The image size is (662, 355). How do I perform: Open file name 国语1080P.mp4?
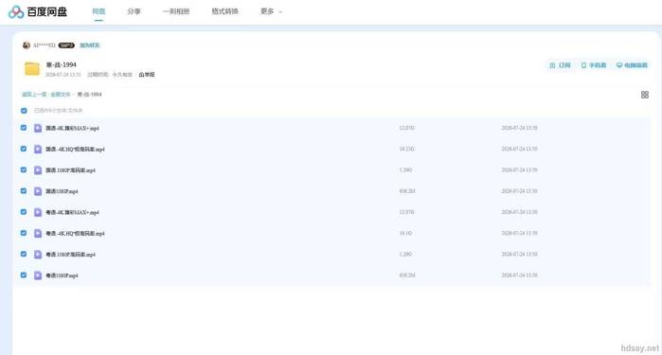point(62,191)
